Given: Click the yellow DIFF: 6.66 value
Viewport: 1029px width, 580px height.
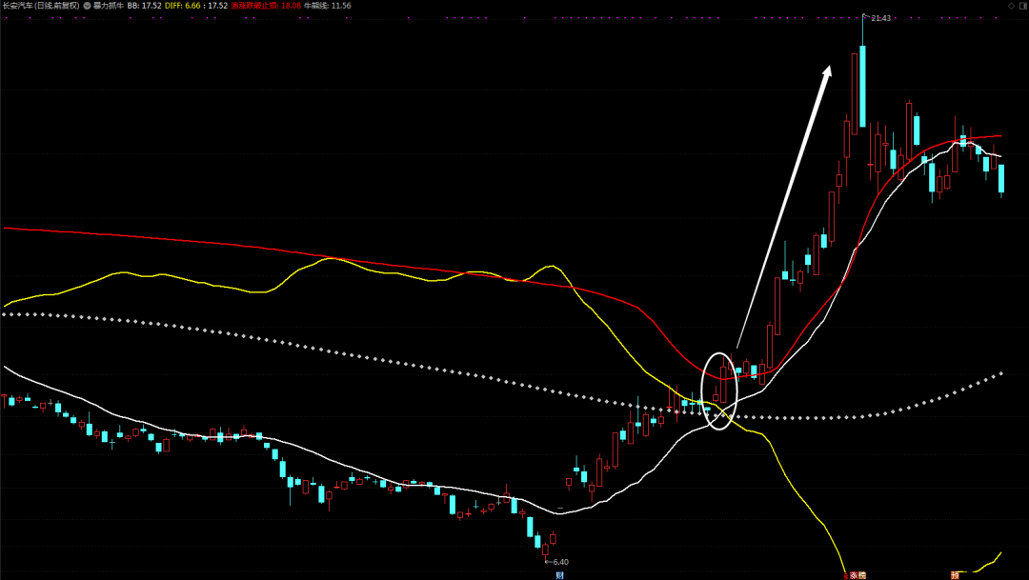Looking at the screenshot, I should click(x=183, y=6).
